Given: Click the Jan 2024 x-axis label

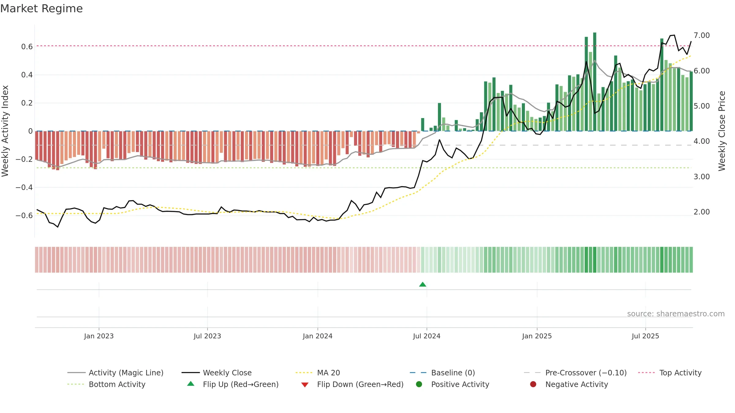Looking at the screenshot, I should tap(318, 336).
